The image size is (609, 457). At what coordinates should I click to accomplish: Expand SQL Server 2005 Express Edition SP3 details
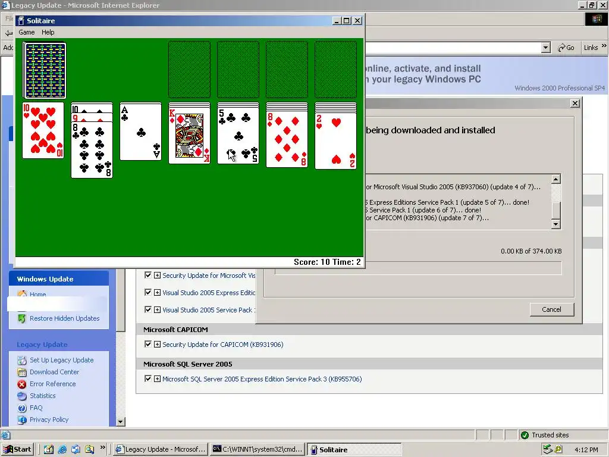coord(157,378)
